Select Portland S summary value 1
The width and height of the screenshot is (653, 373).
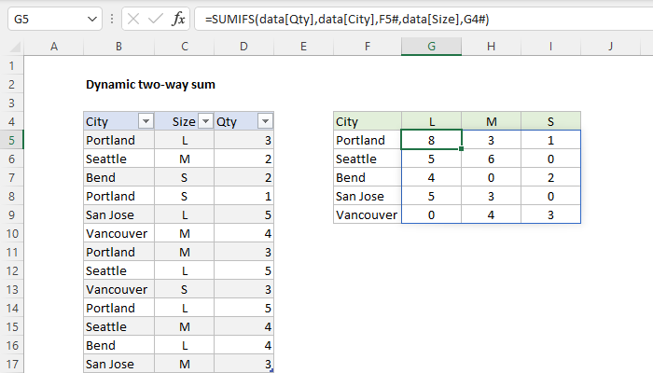[550, 140]
